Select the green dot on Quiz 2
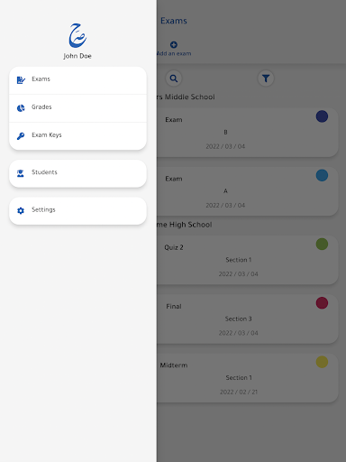Screen dimensions: 346x462 pyautogui.click(x=322, y=244)
